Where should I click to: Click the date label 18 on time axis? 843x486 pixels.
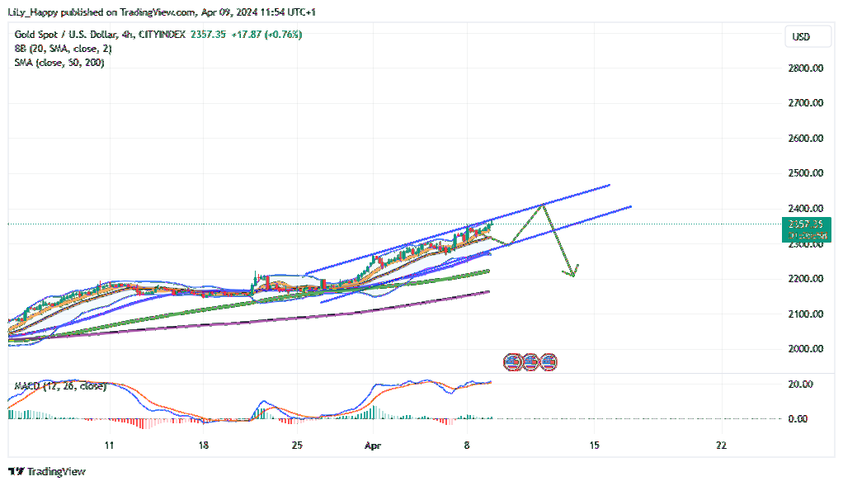tap(203, 446)
